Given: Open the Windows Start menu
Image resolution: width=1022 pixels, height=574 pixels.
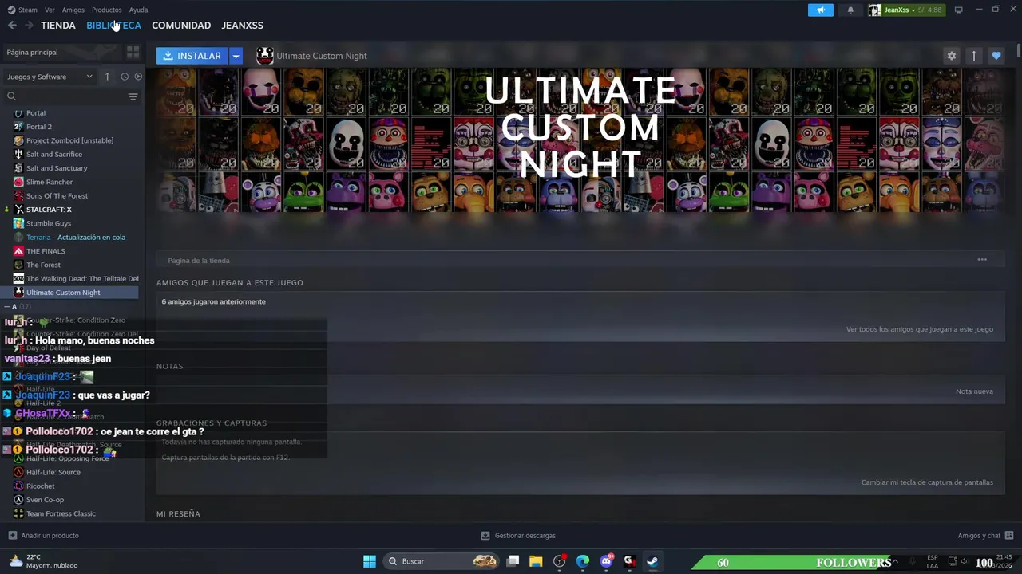Looking at the screenshot, I should click(x=370, y=561).
